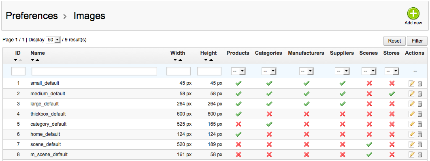Viewport: 430px width, 161px height.
Task: Delete the category_default image type
Action: [x=419, y=124]
